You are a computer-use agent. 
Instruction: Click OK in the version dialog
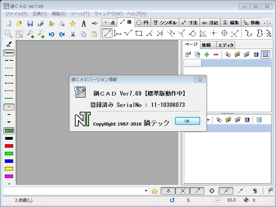(x=187, y=121)
